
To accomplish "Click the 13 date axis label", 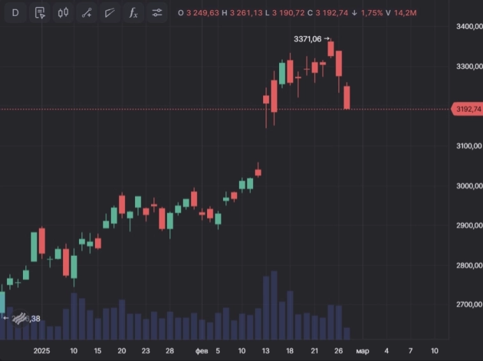I will 266,351.
